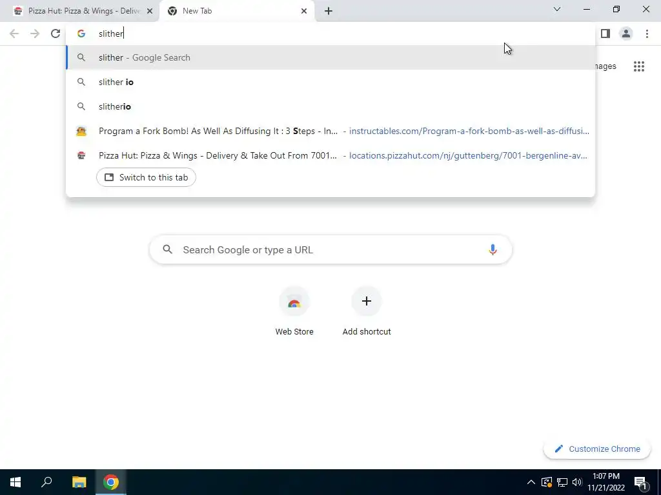Open the Fork Bomb instructables suggestion
Screen dimensions: 661x495
(x=330, y=131)
